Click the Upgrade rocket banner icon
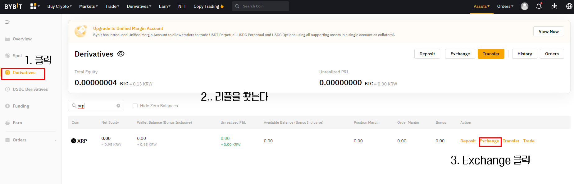The width and height of the screenshot is (574, 184). 81,31
